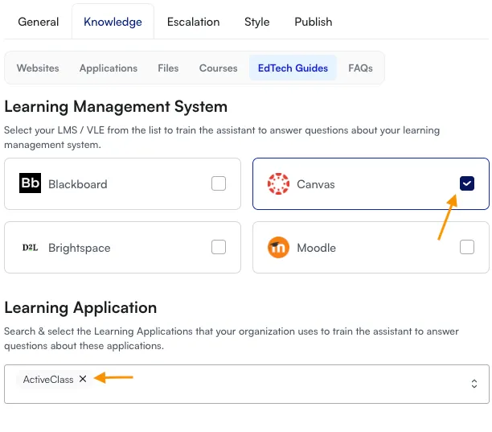Switch to the Files sub-tab
The height and width of the screenshot is (432, 492).
tap(168, 68)
